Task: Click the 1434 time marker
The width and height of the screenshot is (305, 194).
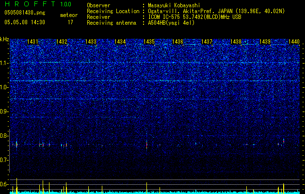Action: point(120,42)
